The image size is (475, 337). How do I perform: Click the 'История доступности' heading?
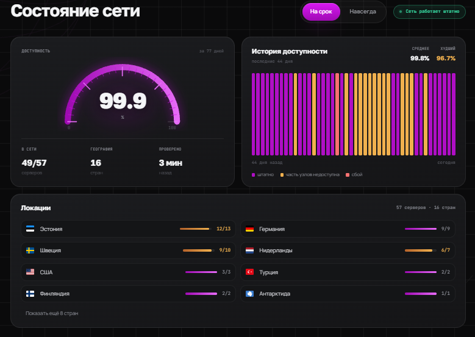(x=289, y=51)
